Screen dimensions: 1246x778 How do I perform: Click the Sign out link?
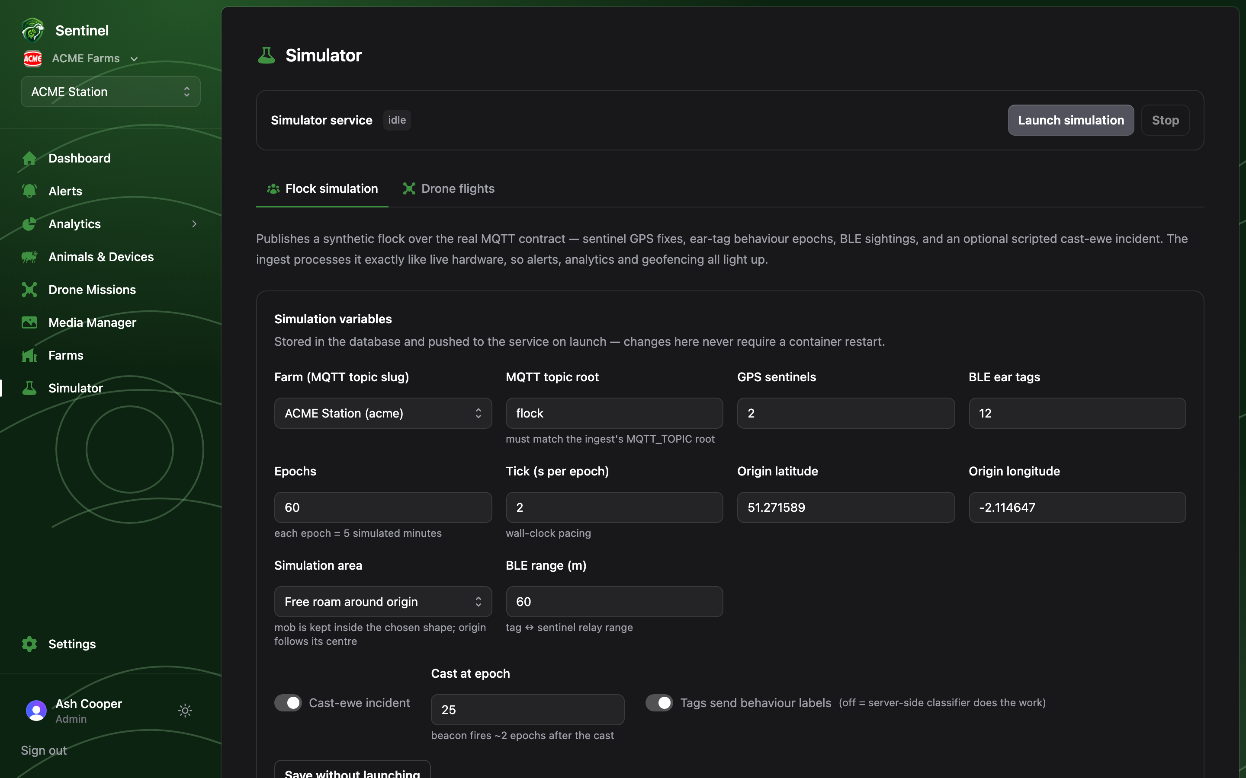(44, 750)
